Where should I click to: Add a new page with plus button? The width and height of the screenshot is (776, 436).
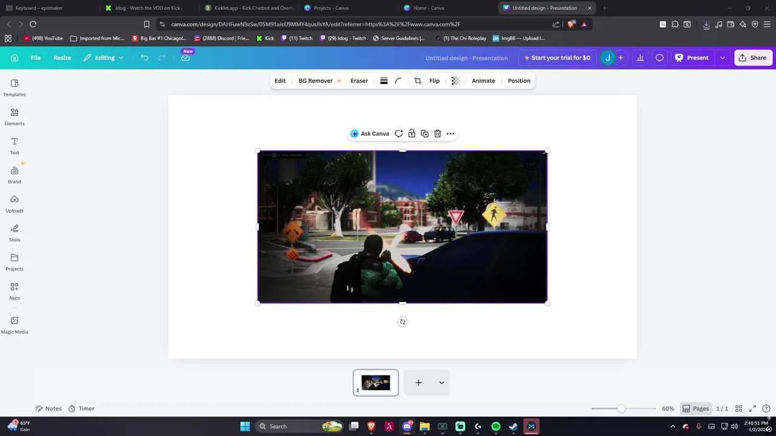tap(418, 383)
